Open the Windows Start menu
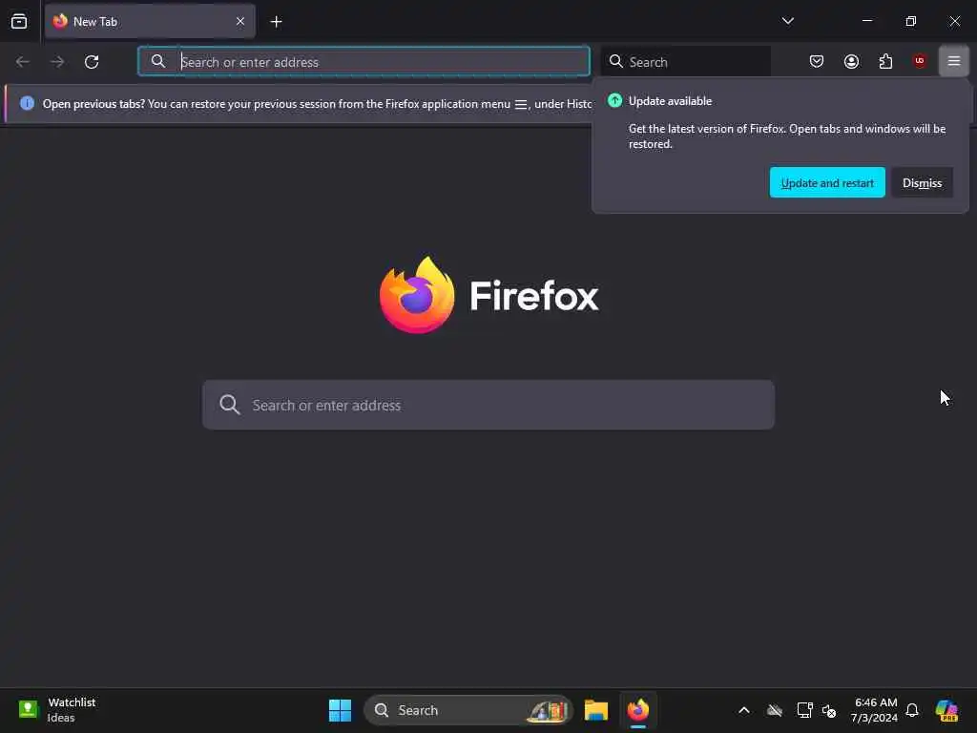 tap(341, 710)
